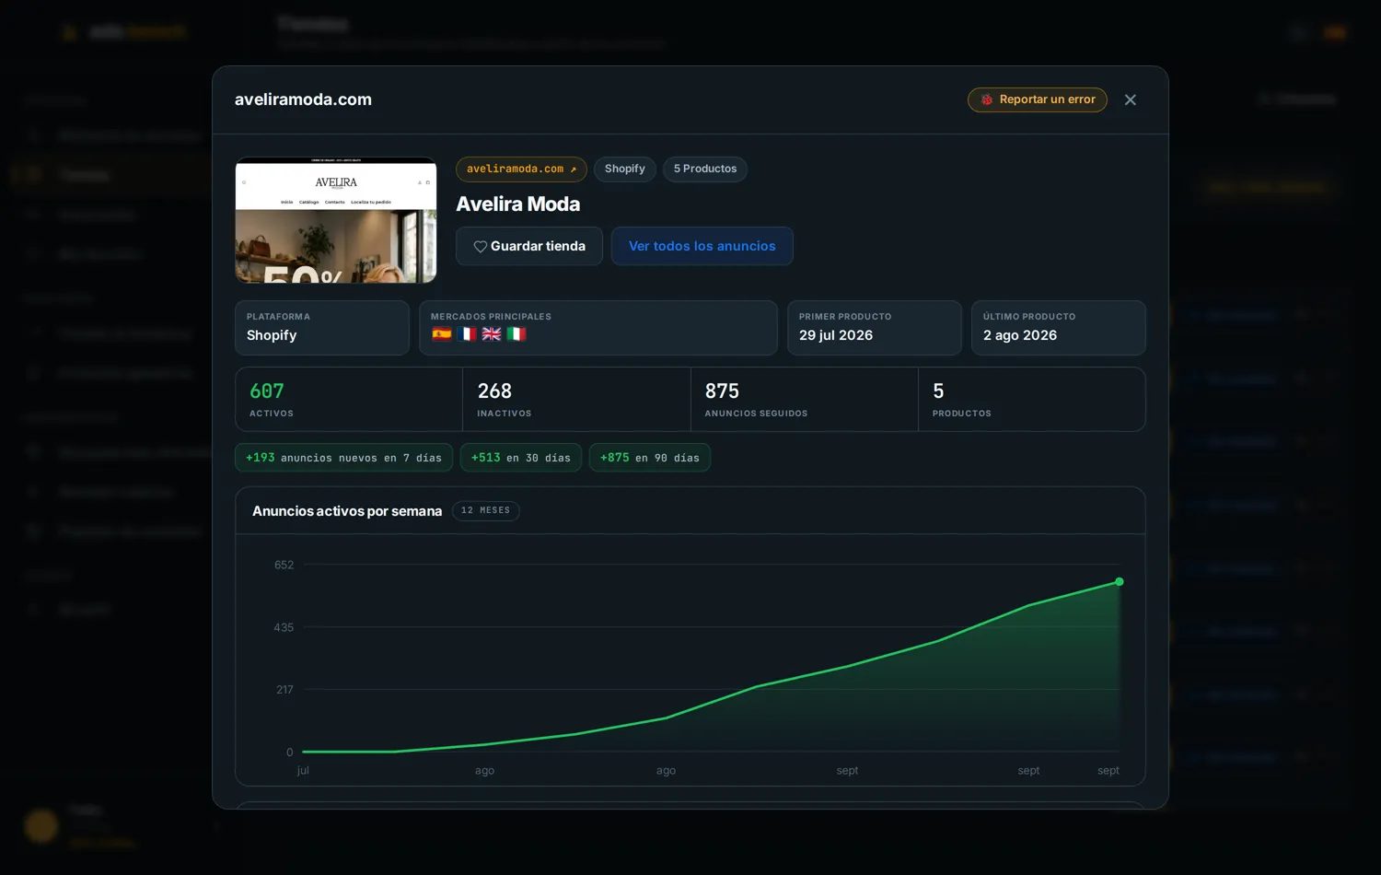
Task: Click the '2 ago 2026' last product date
Action: (x=1020, y=335)
